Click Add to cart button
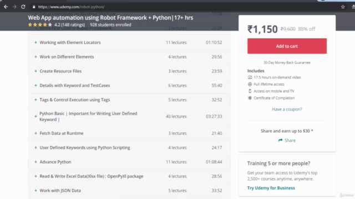This screenshot has height=199, width=355. (x=287, y=46)
